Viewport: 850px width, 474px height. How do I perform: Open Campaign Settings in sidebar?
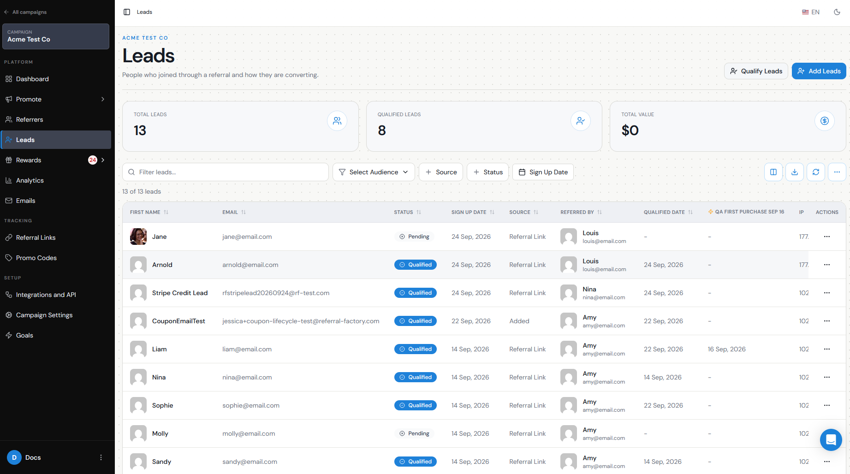tap(56, 315)
